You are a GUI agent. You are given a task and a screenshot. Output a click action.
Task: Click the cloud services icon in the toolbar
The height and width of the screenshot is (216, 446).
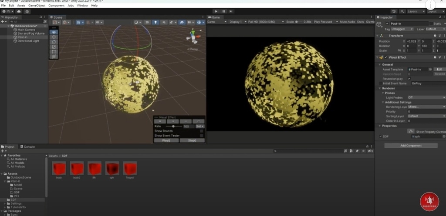[x=18, y=11]
